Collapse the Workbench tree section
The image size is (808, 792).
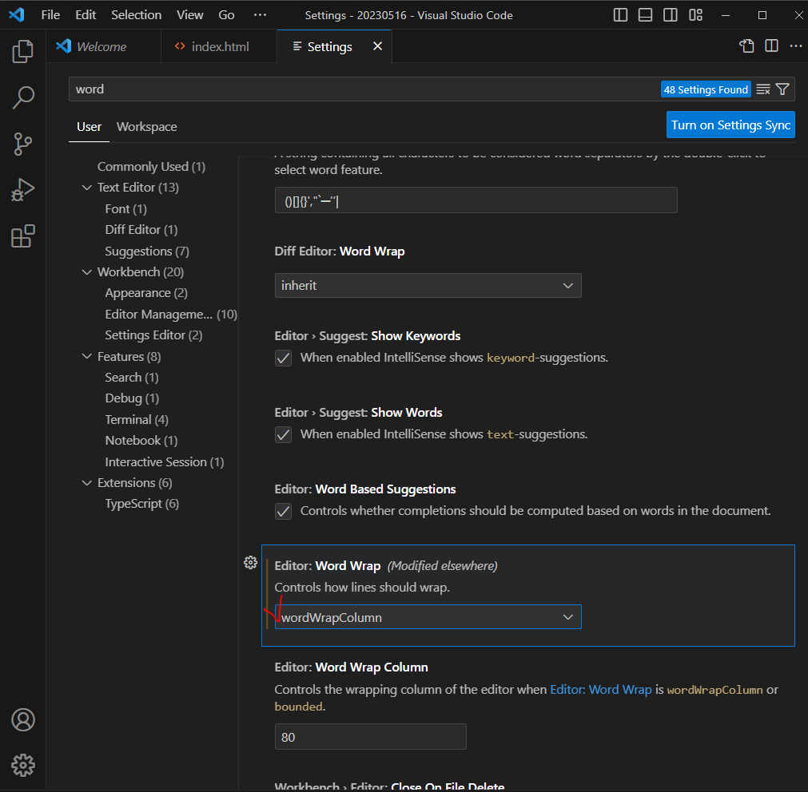86,272
